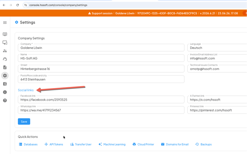Click the Save button
The width and height of the screenshot is (247, 154).
pos(24,122)
